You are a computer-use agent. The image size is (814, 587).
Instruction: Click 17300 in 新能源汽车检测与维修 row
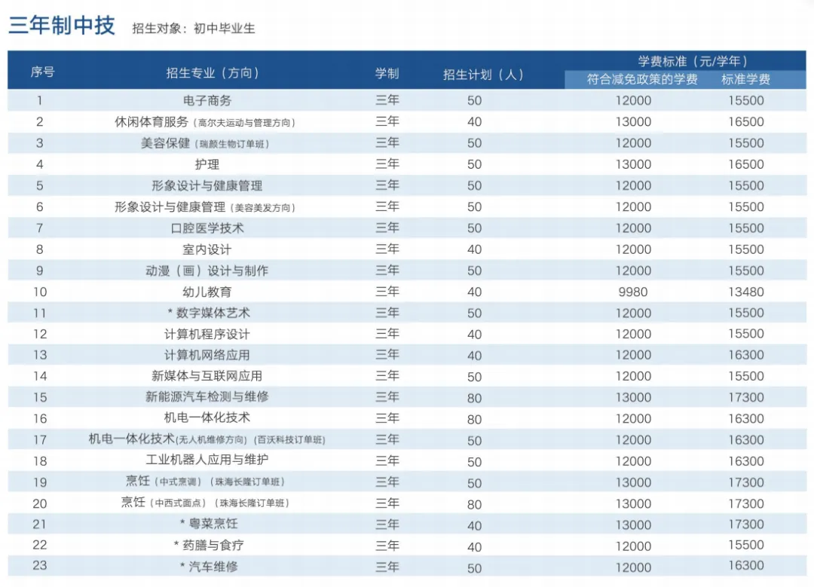[746, 398]
